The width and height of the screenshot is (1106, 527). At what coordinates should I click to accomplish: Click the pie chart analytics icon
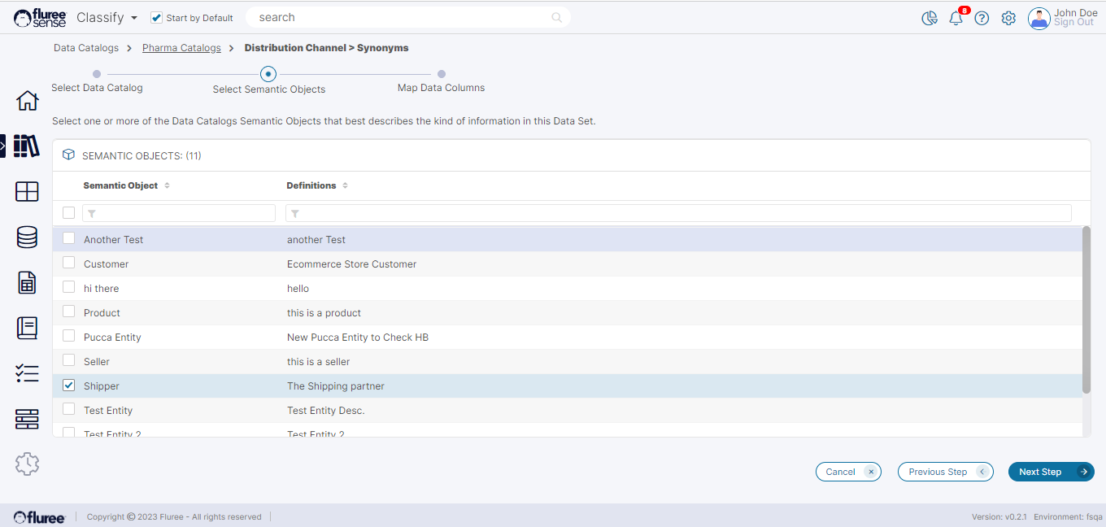click(930, 18)
